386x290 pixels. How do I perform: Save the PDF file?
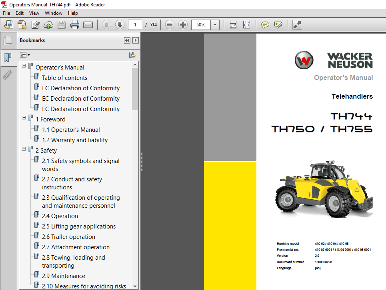click(61, 24)
